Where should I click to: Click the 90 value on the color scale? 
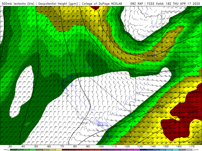click(88, 146)
